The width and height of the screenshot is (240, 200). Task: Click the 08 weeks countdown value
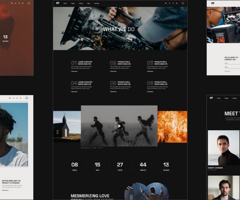[75, 165]
